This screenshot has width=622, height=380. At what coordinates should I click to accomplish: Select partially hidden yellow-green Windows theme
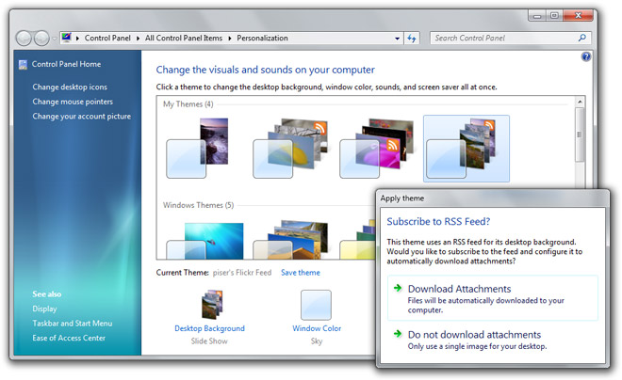[x=357, y=241]
